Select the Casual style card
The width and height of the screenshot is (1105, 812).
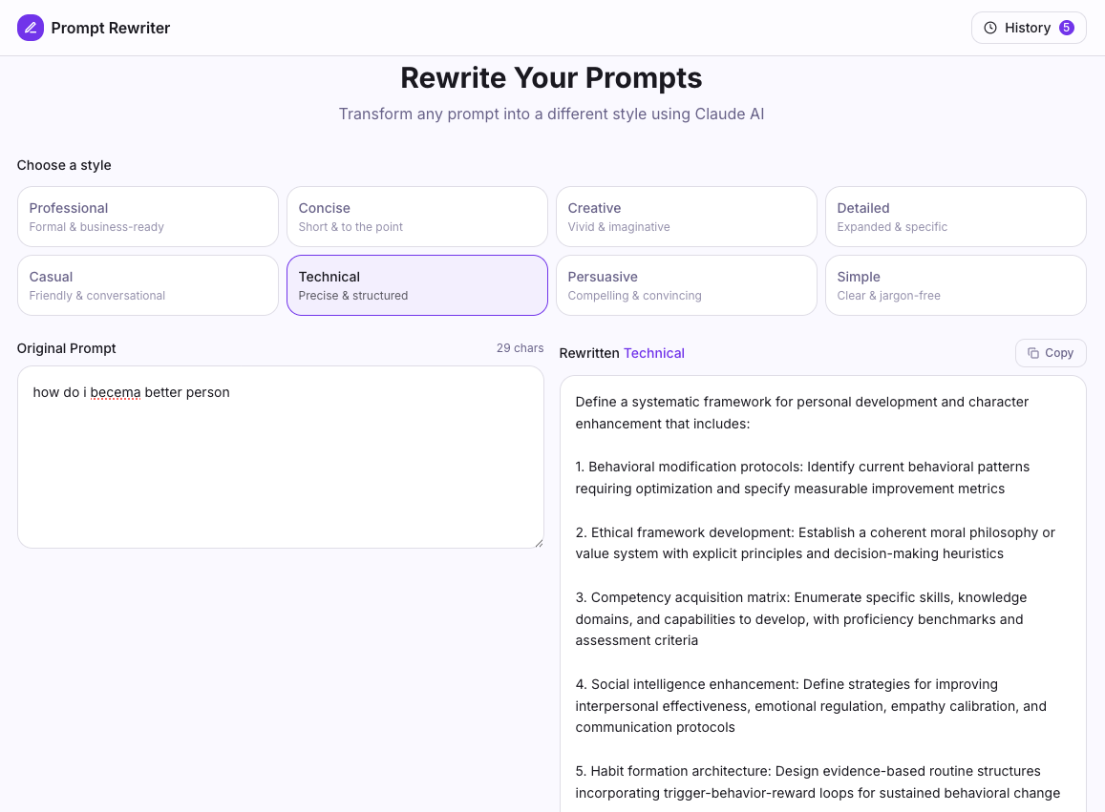click(147, 285)
